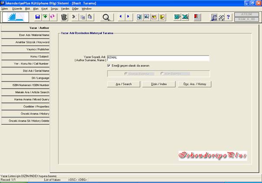Click the Önc. Ara. / History button
262x183 pixels.
pyautogui.click(x=195, y=84)
